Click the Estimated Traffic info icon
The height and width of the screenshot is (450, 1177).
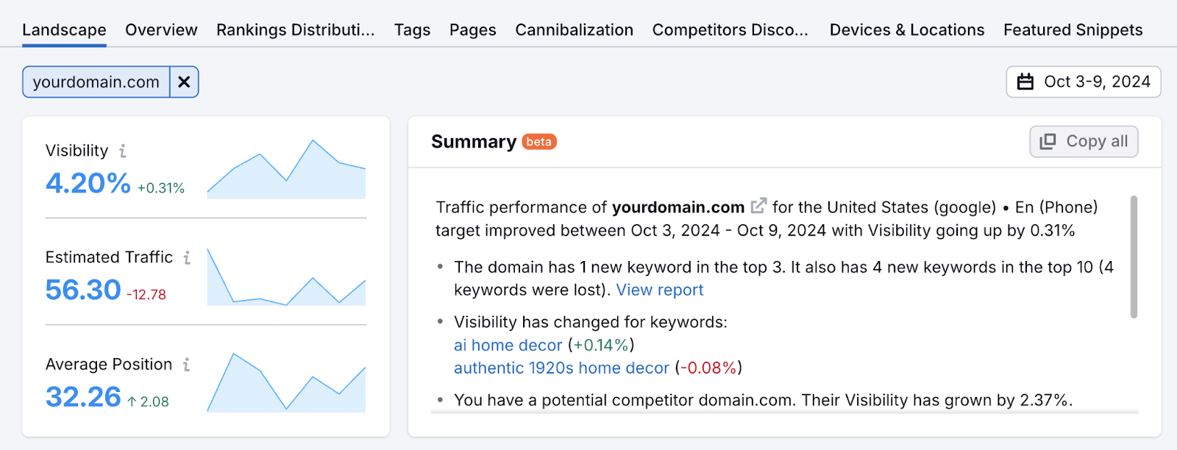[187, 257]
